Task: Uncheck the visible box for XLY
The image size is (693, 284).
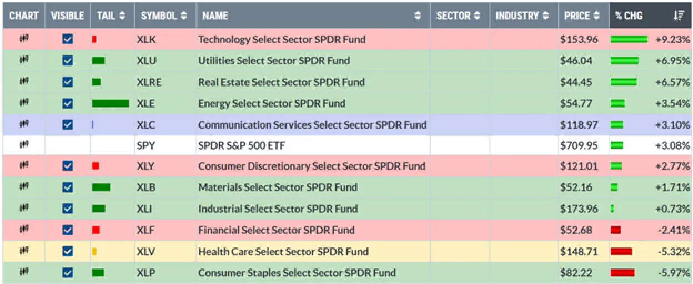Action: (x=68, y=165)
